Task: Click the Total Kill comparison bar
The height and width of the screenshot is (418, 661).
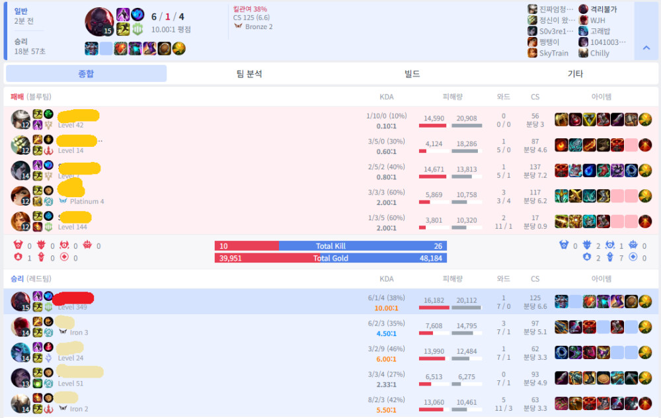Action: click(x=330, y=246)
